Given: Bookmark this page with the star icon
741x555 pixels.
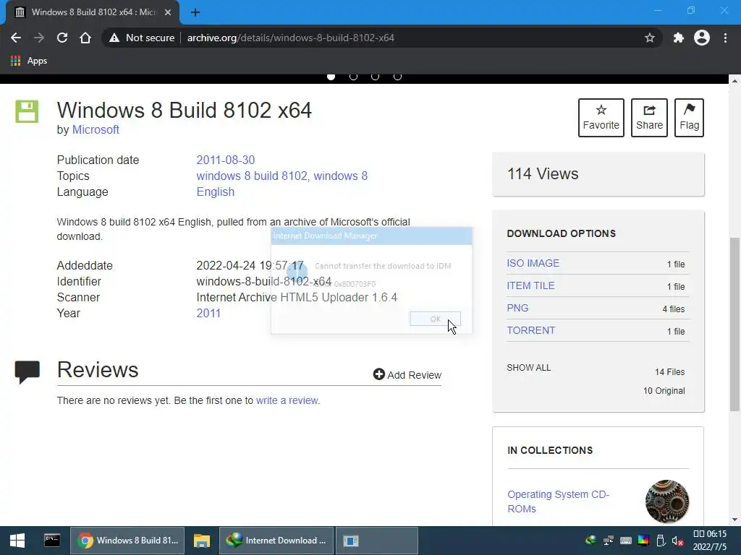Looking at the screenshot, I should click(649, 38).
